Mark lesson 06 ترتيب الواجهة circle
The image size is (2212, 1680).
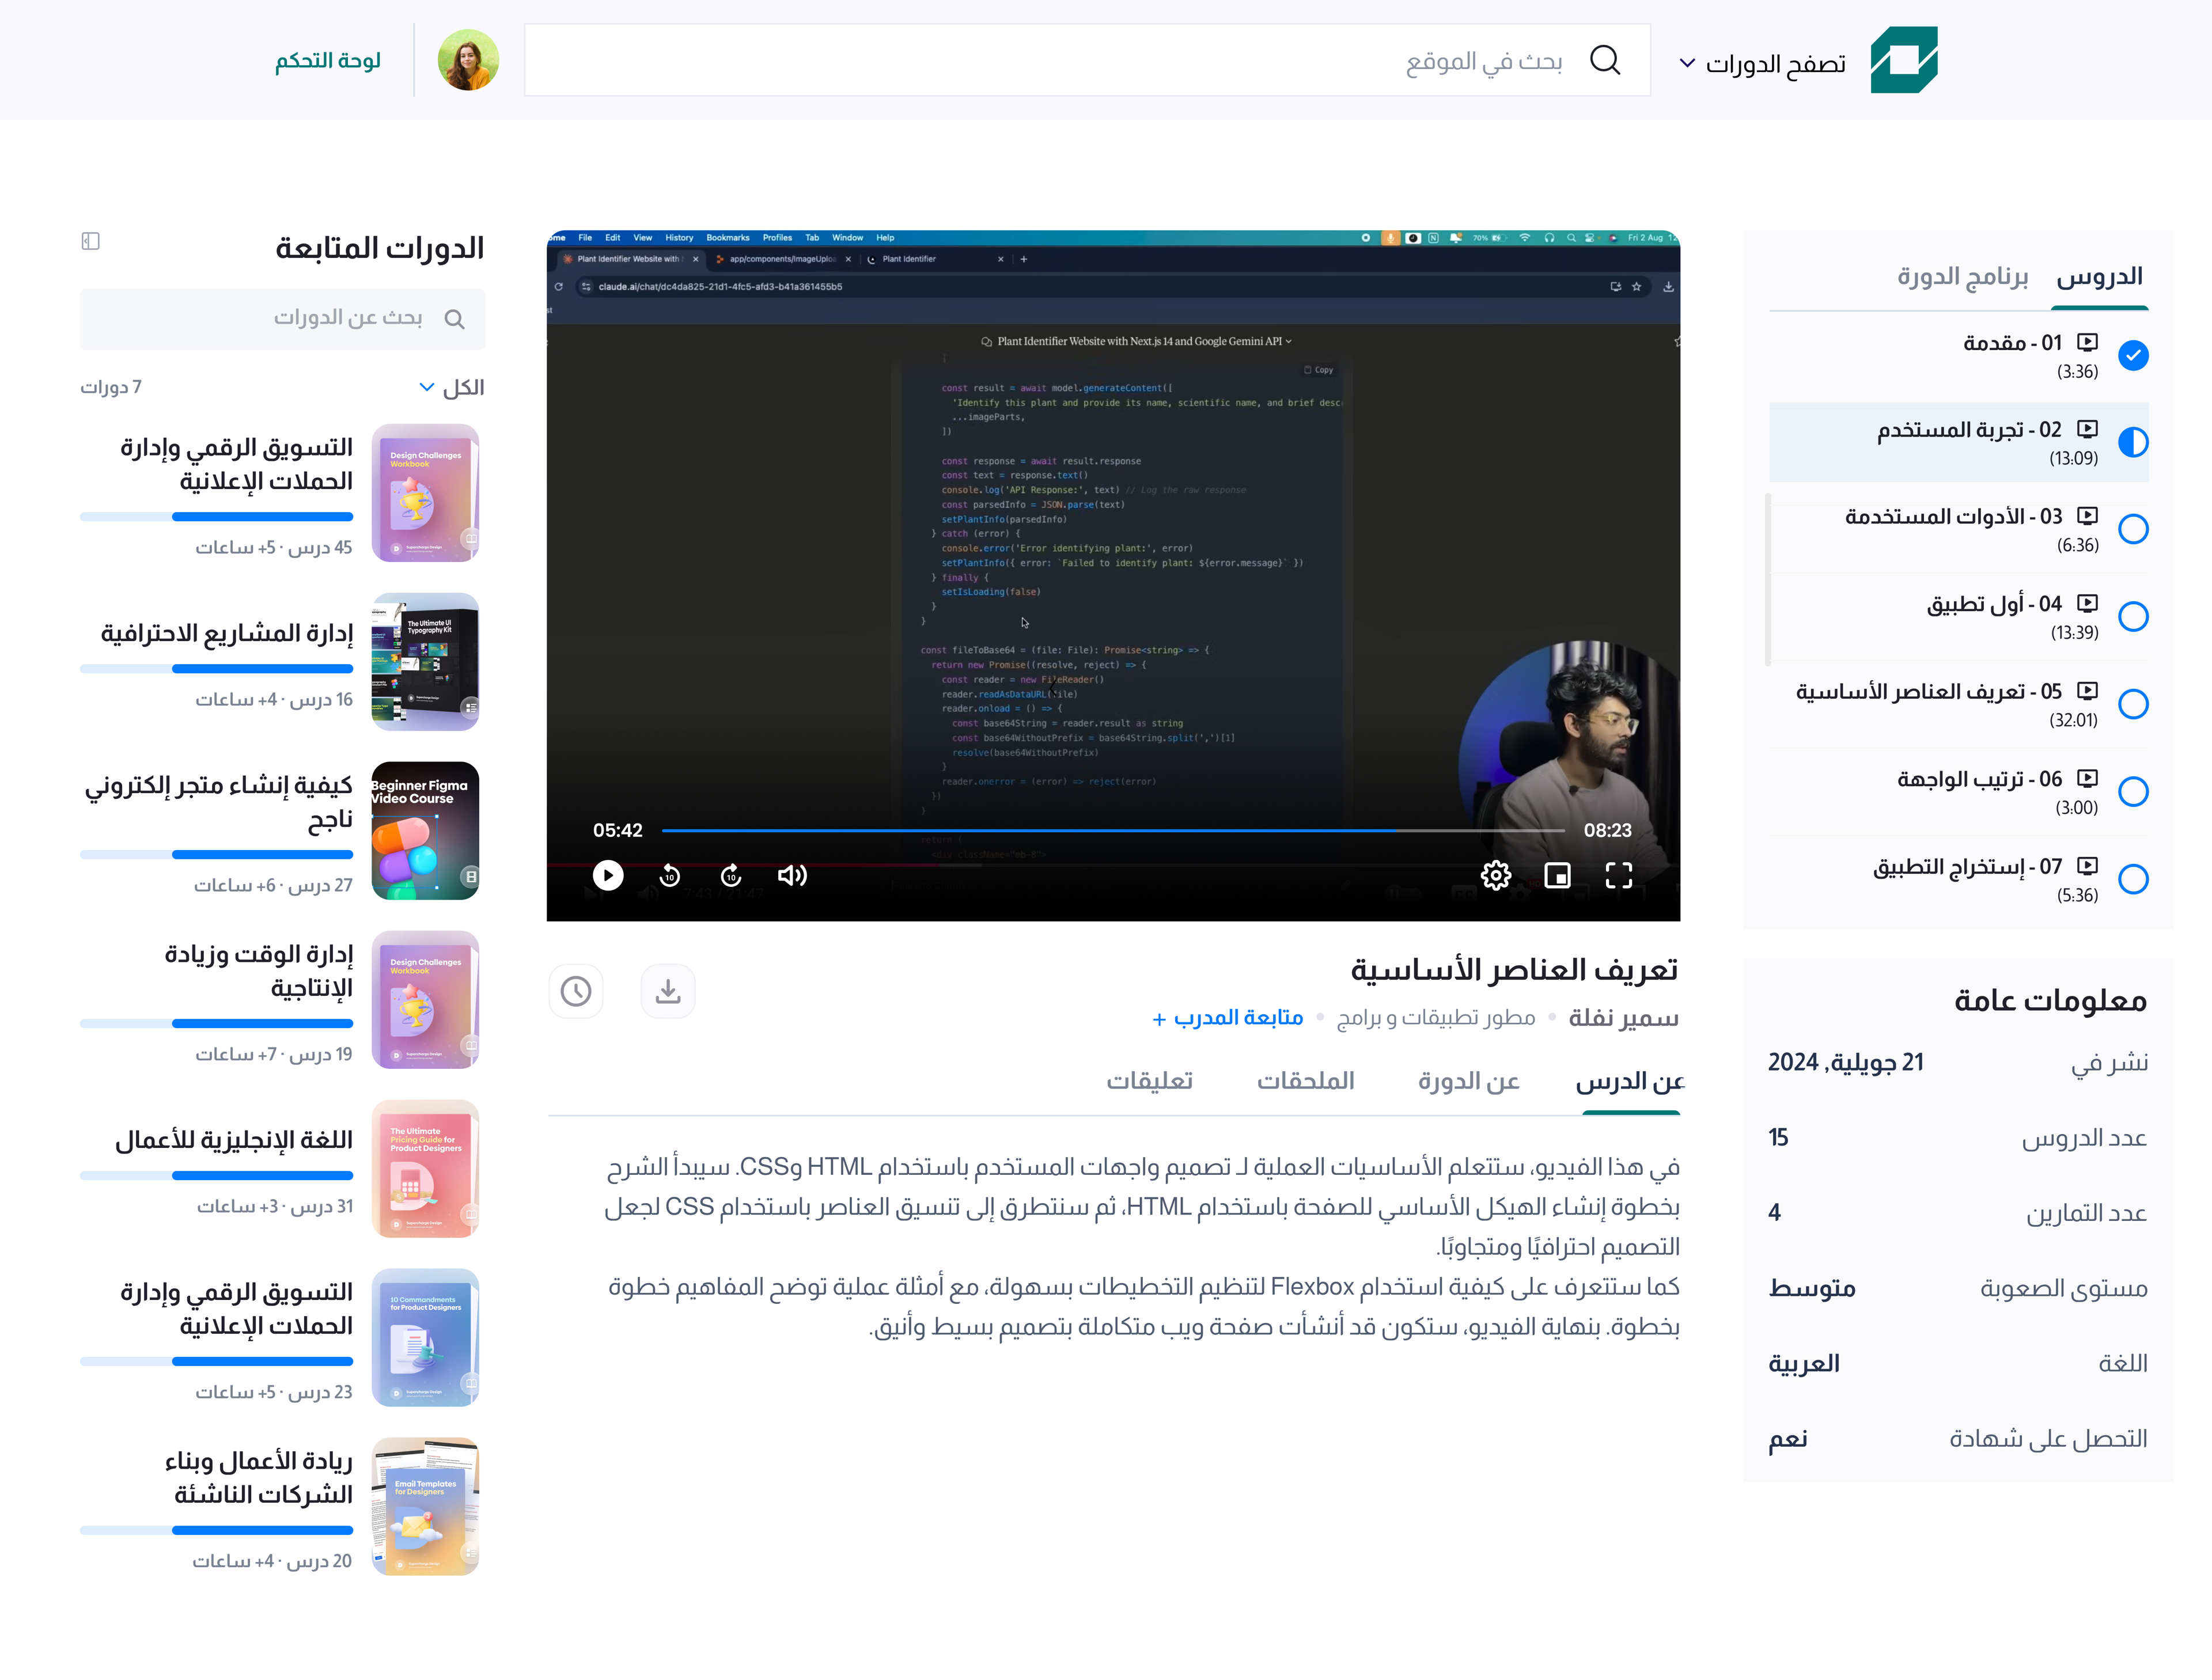pos(2133,791)
